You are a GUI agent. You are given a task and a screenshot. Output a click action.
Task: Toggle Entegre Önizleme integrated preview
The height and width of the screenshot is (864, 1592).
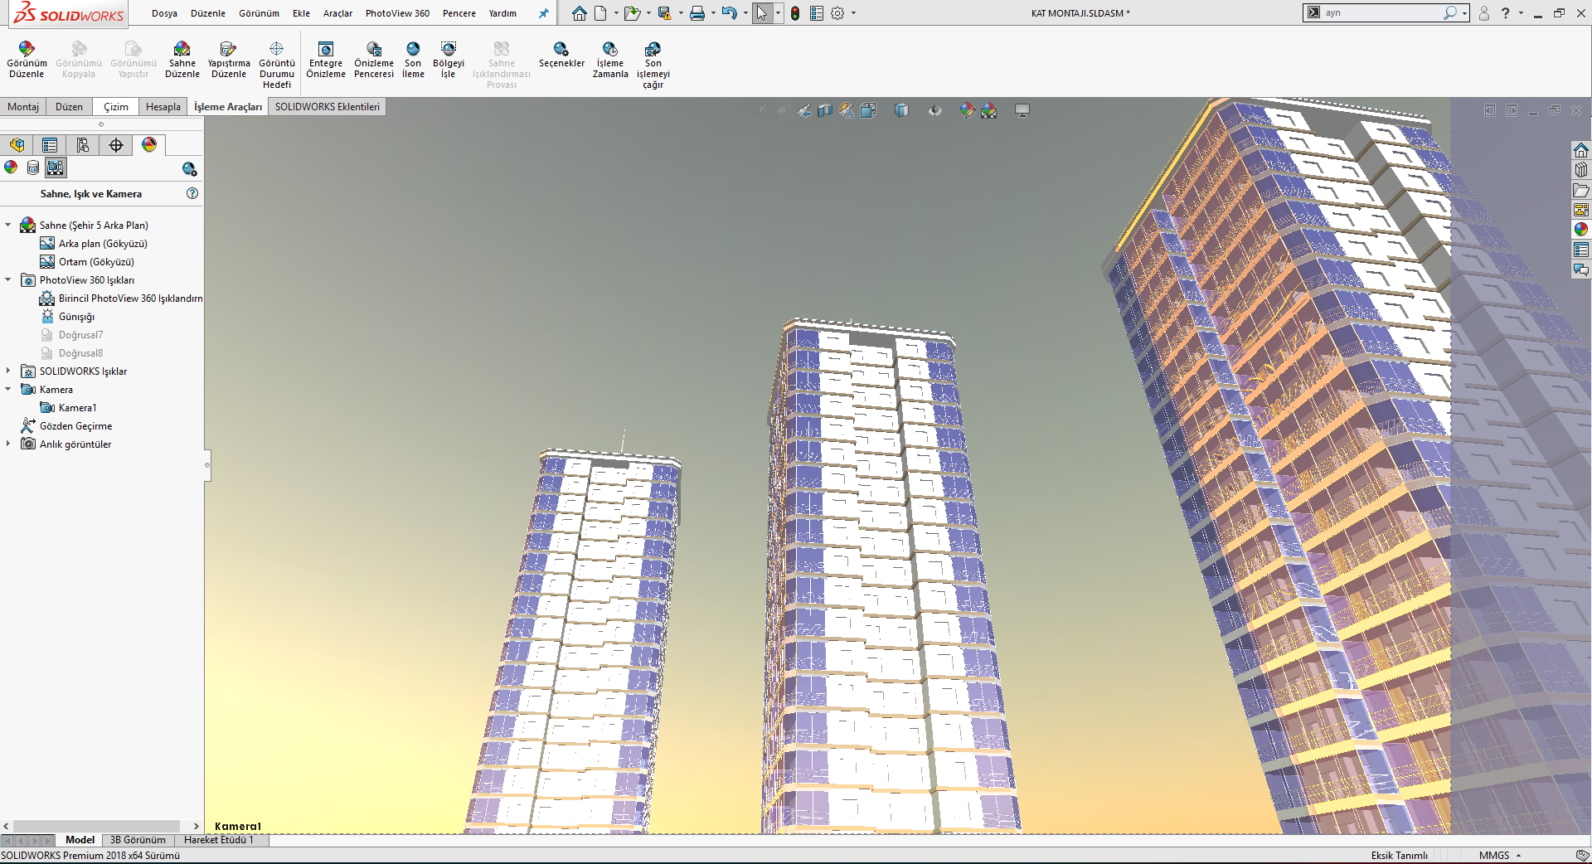point(326,60)
